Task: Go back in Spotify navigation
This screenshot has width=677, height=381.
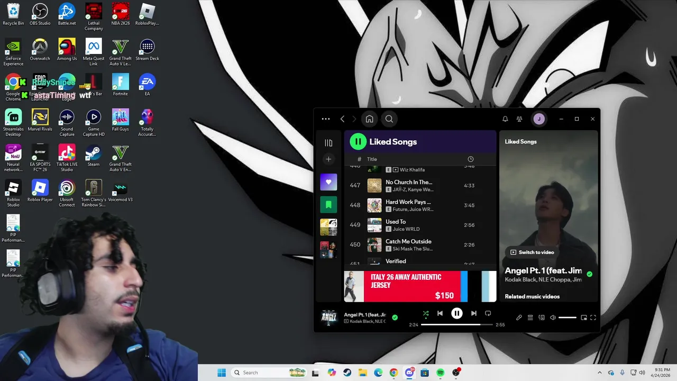Action: click(343, 119)
